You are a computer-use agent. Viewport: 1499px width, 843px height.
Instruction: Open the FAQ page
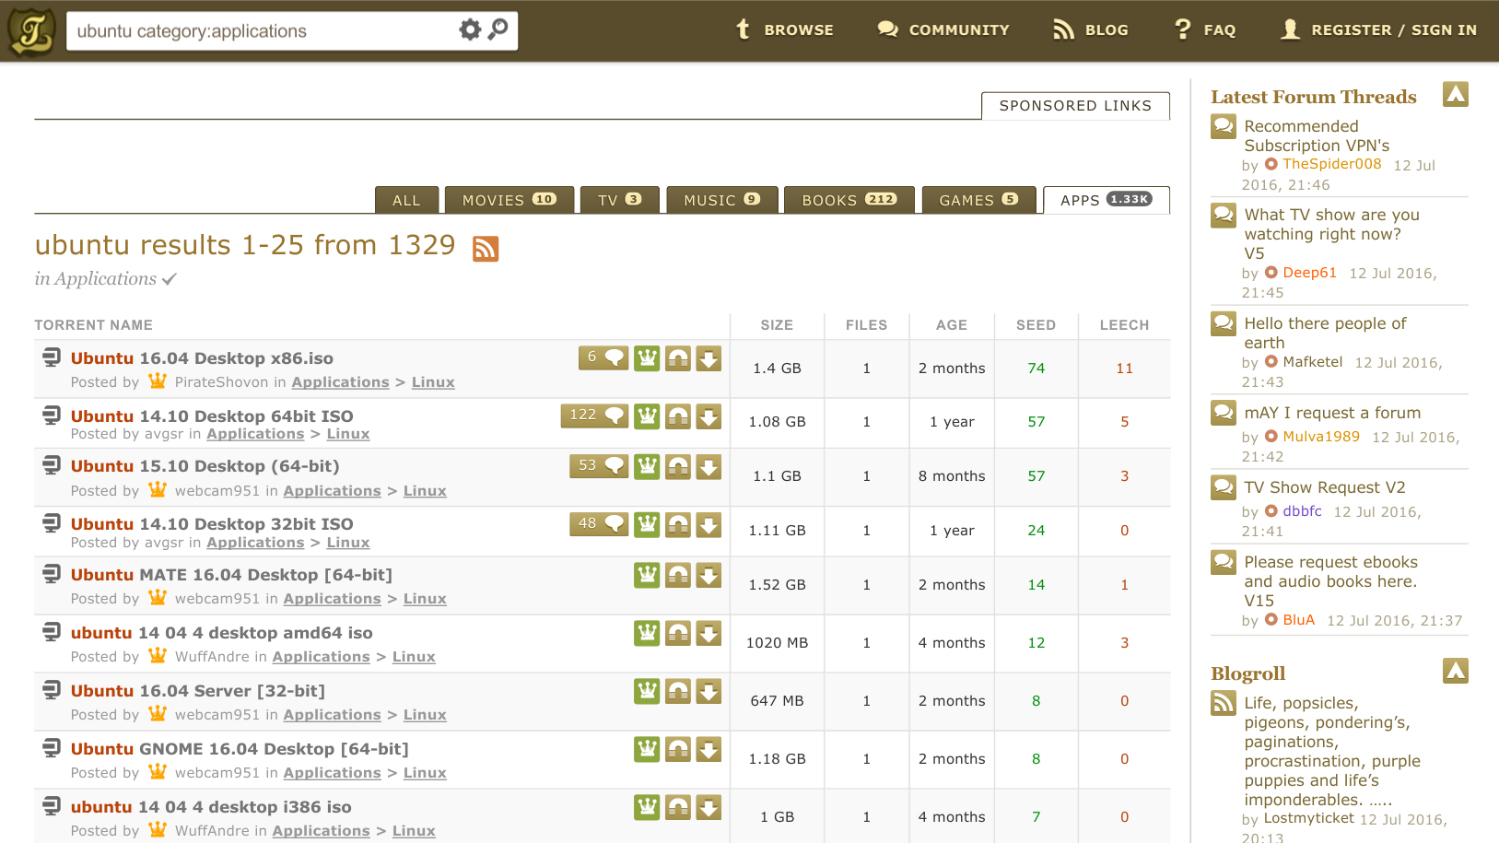pyautogui.click(x=1205, y=29)
